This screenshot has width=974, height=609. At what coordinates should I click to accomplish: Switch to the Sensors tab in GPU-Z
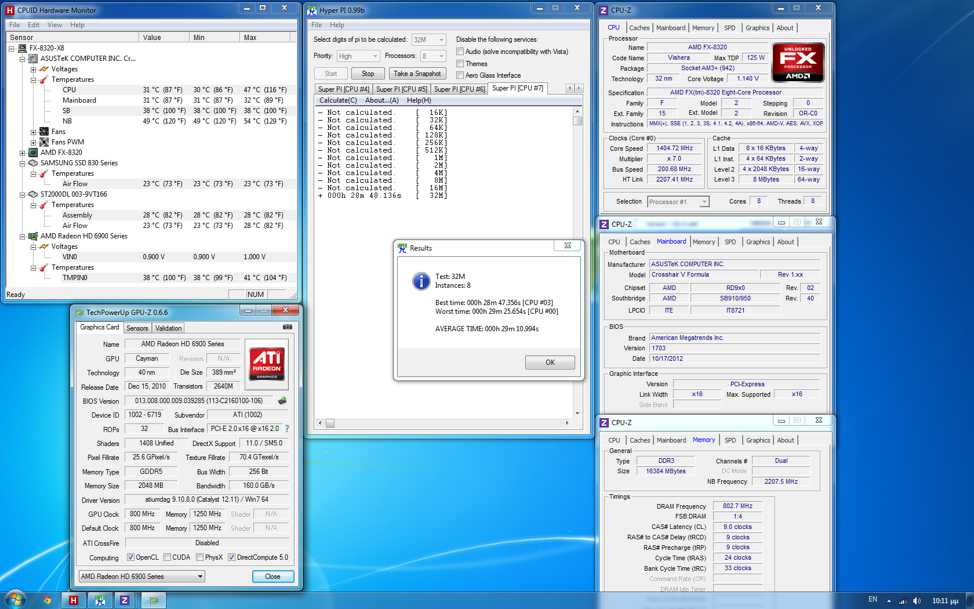pyautogui.click(x=137, y=328)
